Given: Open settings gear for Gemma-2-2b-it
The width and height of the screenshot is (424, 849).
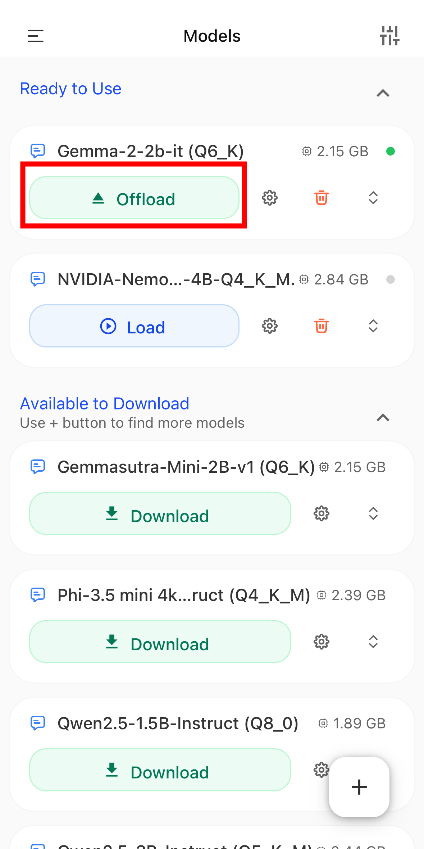Looking at the screenshot, I should (270, 198).
